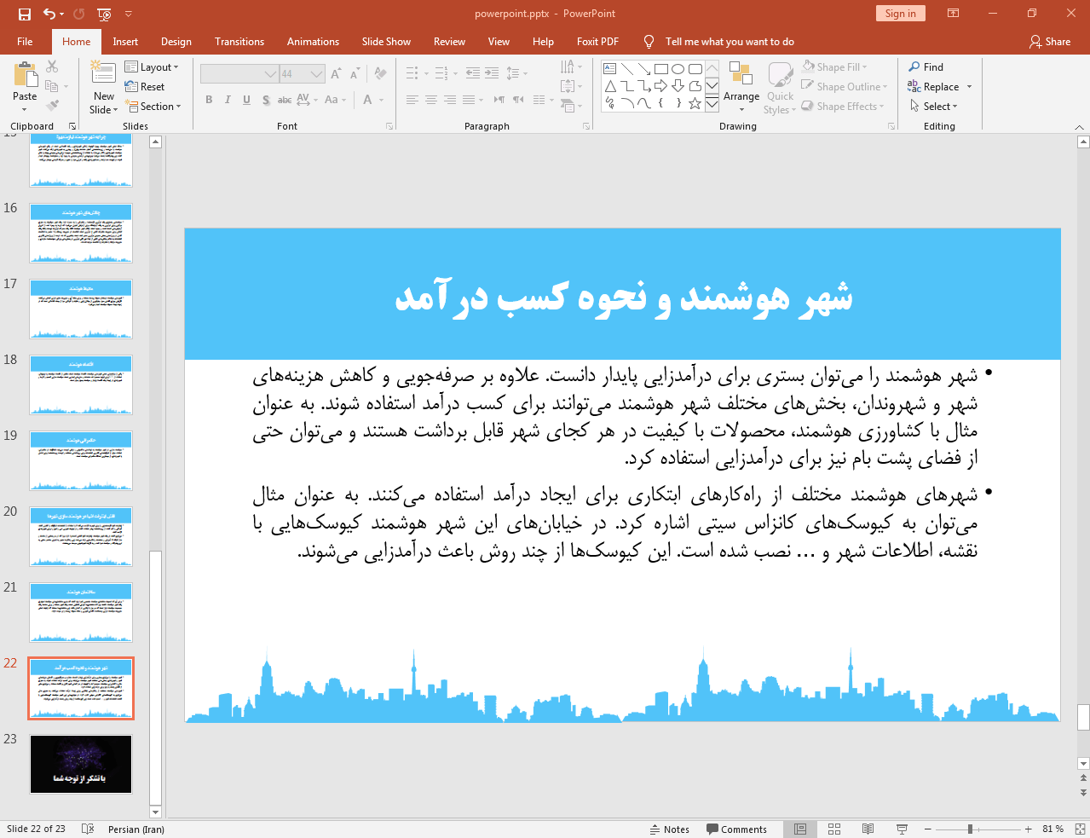This screenshot has height=838, width=1090.
Task: Switch to Slide Sorter view
Action: pyautogui.click(x=834, y=829)
